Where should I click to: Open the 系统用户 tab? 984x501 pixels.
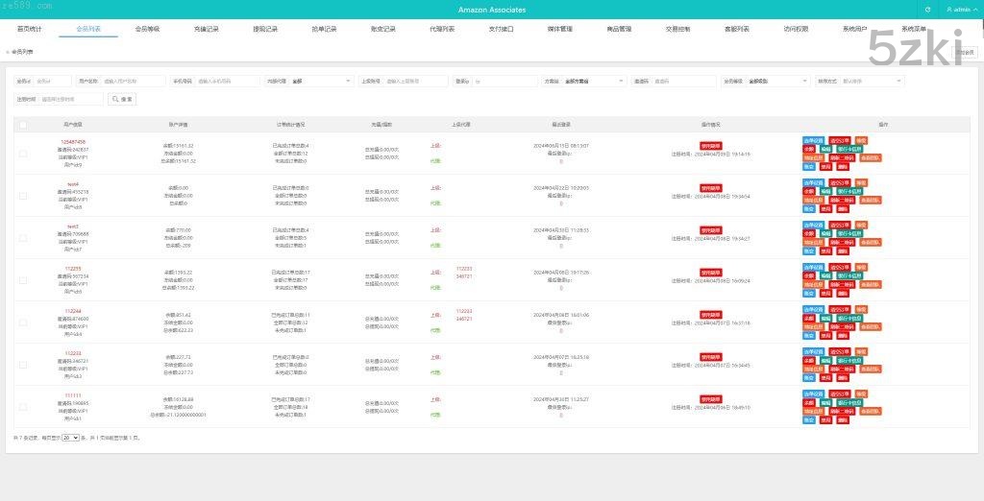[x=854, y=29]
